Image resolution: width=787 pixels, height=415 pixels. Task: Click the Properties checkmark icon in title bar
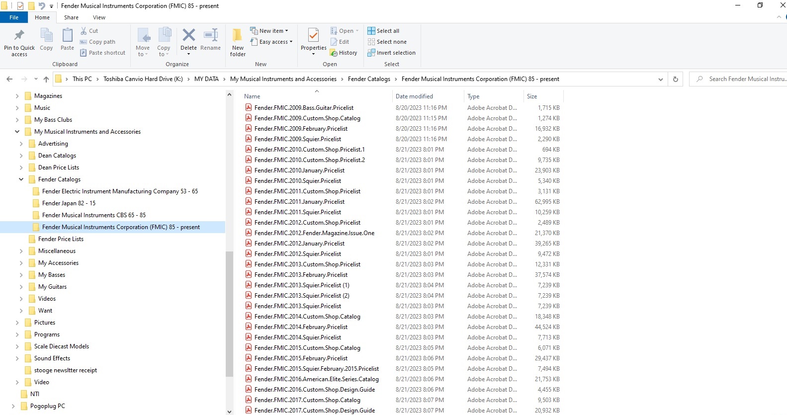[20, 6]
